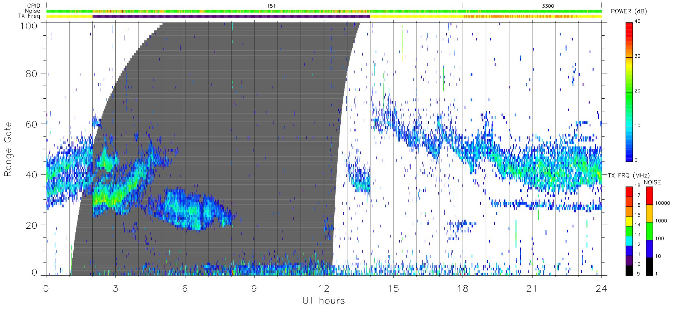
Task: Click the '30' power scale label
Action: point(637,56)
